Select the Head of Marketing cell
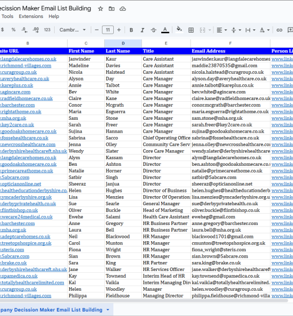 166,210
